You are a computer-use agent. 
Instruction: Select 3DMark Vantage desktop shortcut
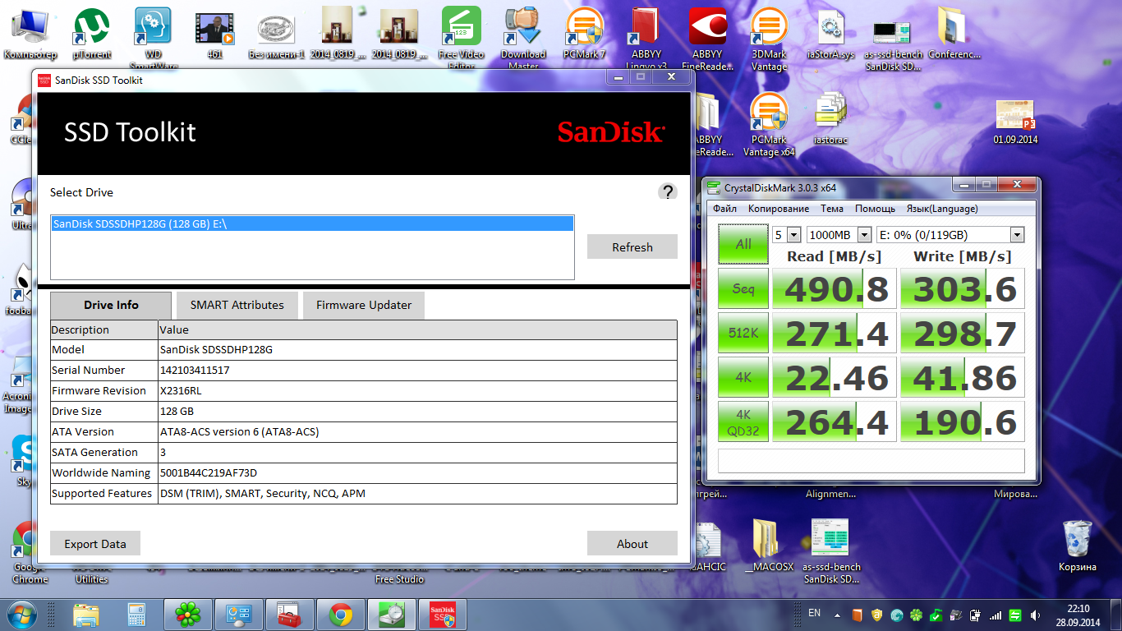coord(770,39)
